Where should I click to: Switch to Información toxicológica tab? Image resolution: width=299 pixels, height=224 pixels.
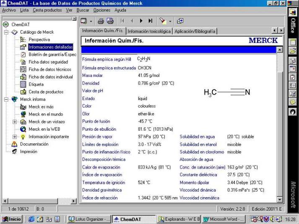[149, 31]
